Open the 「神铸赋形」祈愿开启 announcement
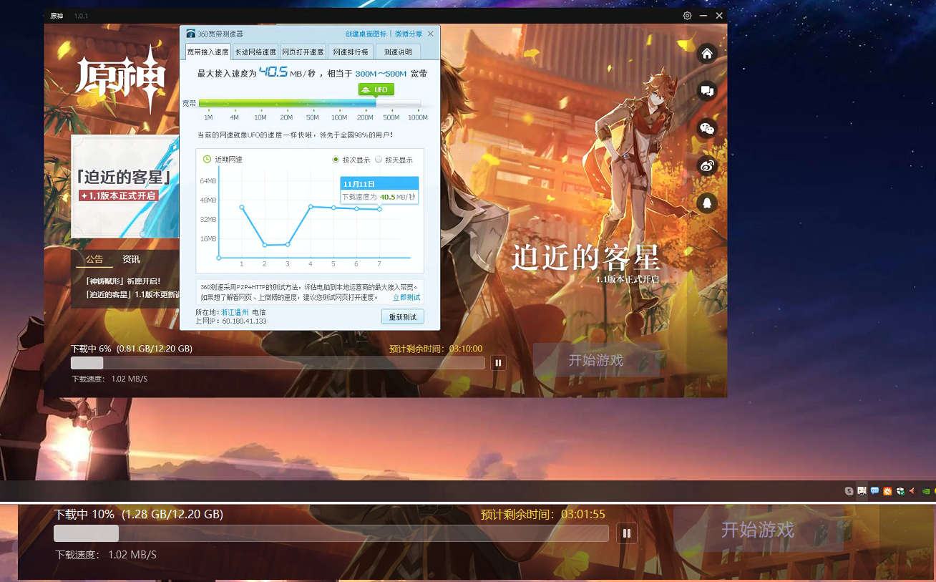The image size is (936, 582). click(x=123, y=281)
